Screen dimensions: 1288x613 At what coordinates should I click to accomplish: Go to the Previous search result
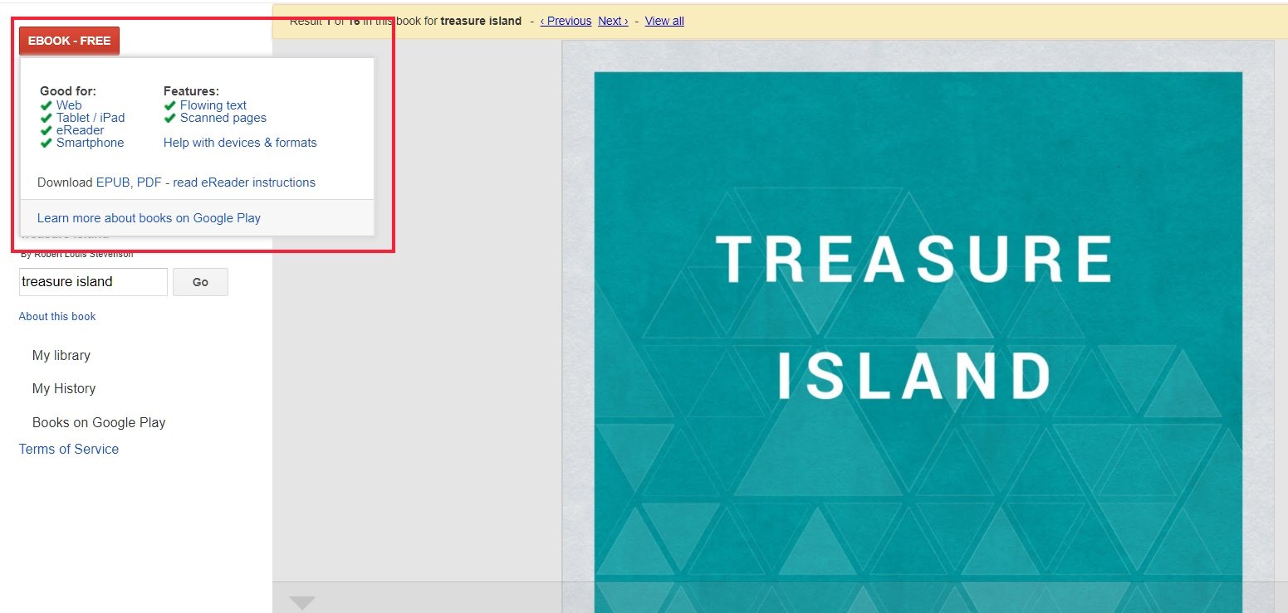[566, 21]
